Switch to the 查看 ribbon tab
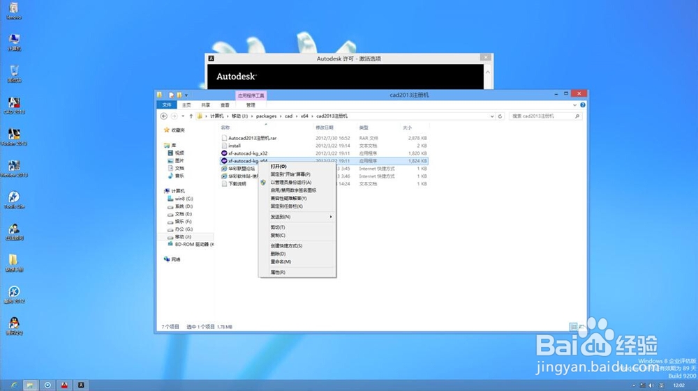Screen dimensions: 698x391 coord(225,105)
